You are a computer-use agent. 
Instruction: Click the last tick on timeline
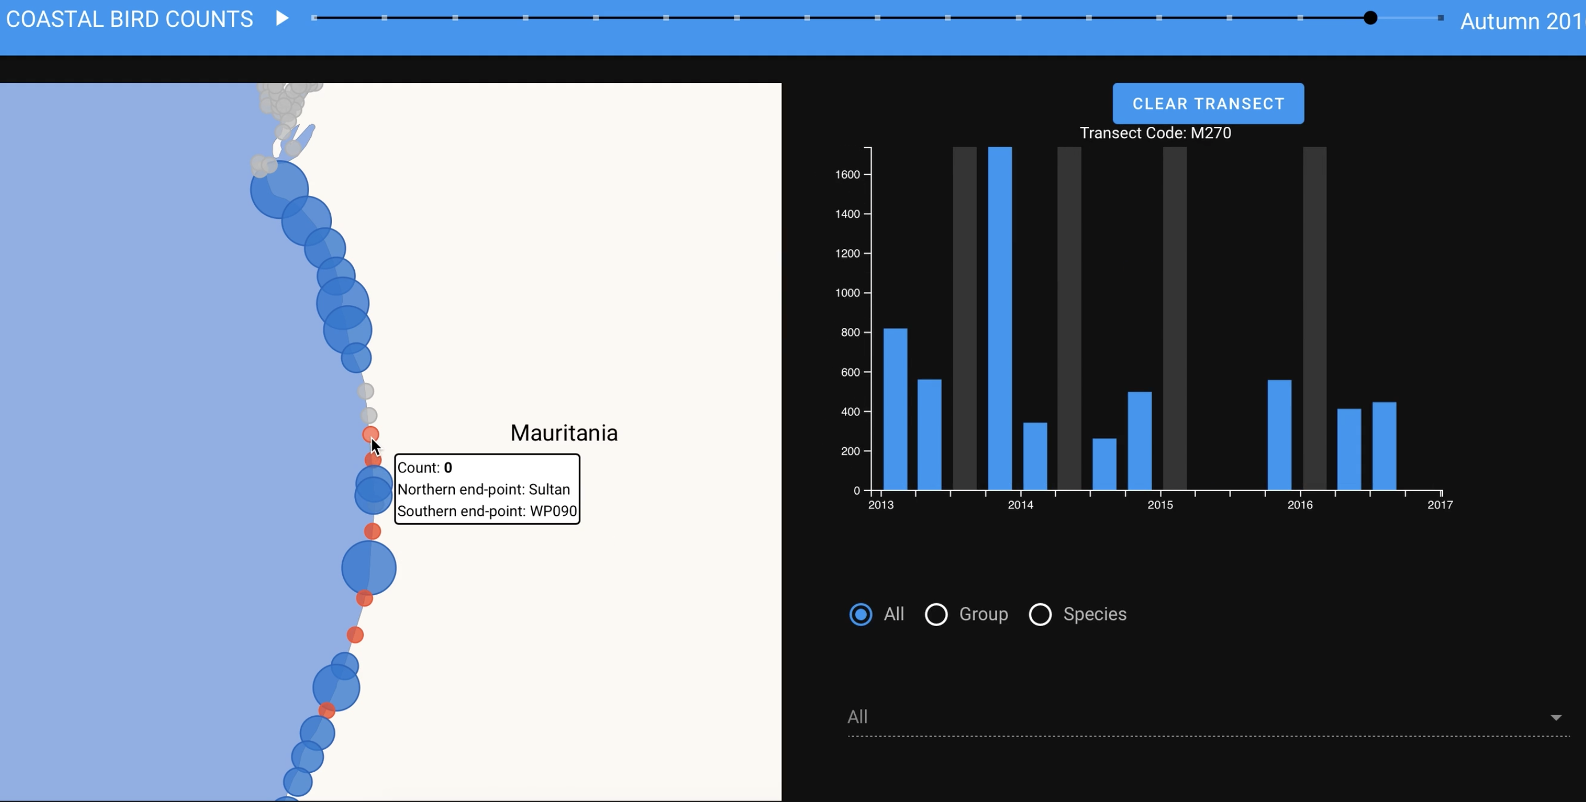coord(1440,18)
